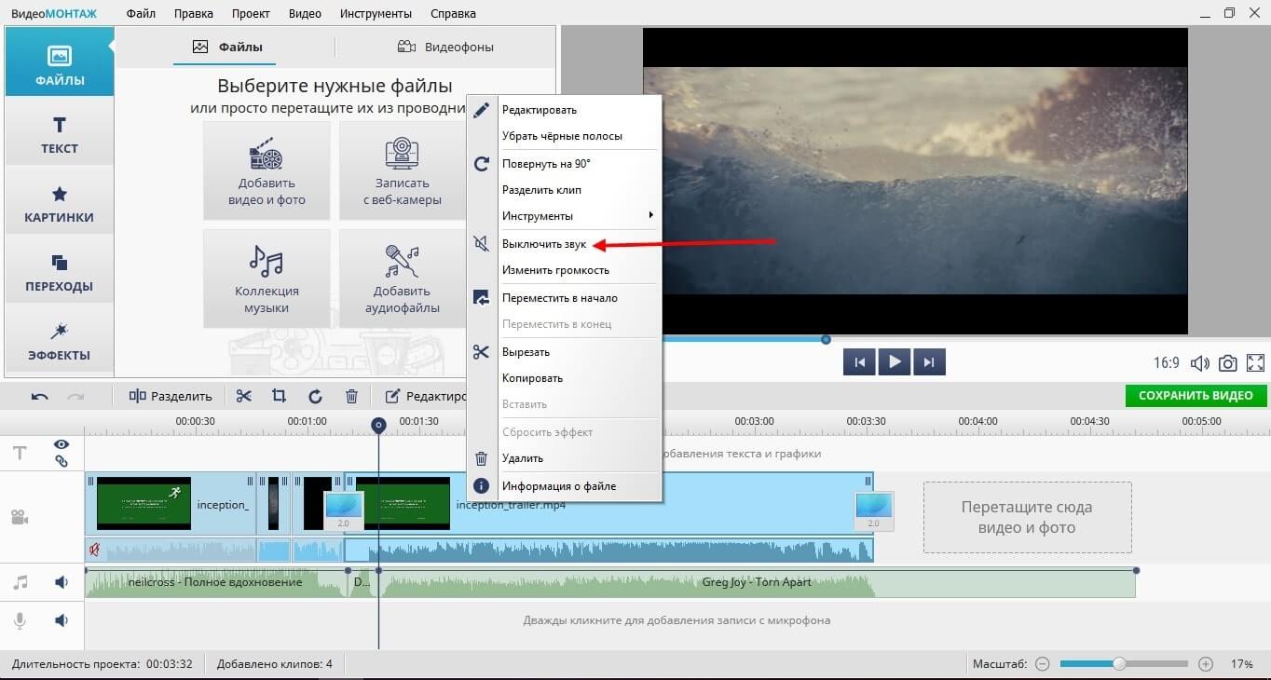Expand the Инструменты submenu
The width and height of the screenshot is (1271, 680).
pyautogui.click(x=578, y=216)
